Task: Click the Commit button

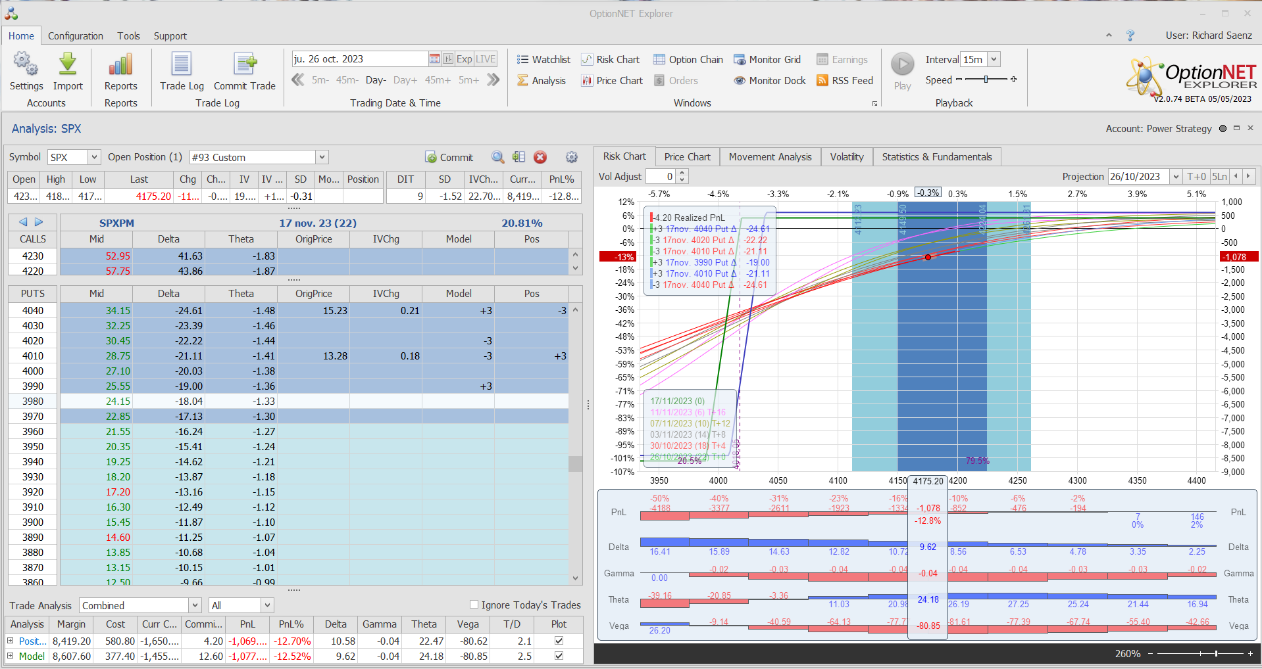Action: click(x=449, y=158)
